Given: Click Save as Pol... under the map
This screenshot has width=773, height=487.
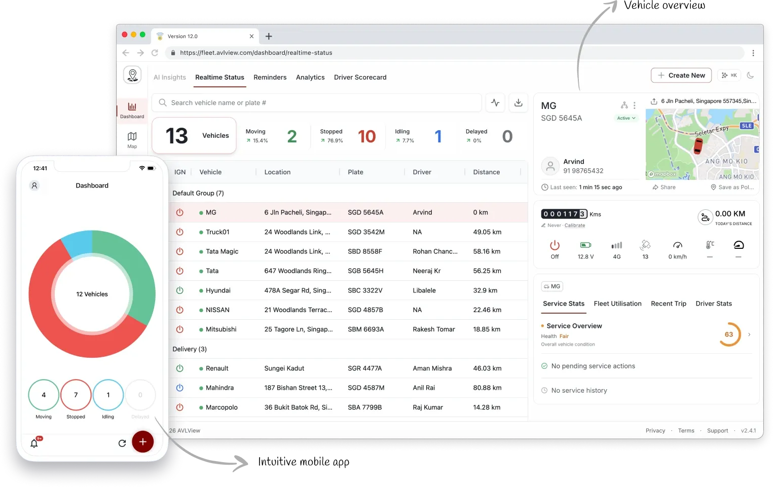Looking at the screenshot, I should coord(732,188).
